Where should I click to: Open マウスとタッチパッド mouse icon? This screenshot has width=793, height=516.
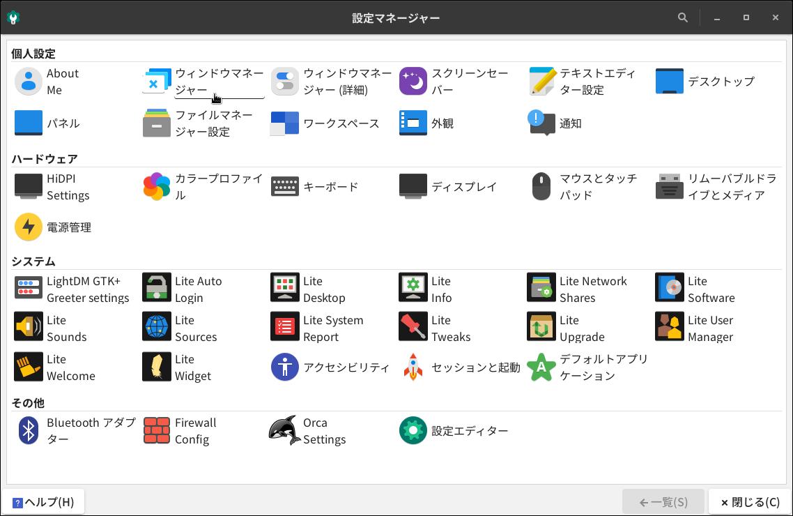coord(541,187)
